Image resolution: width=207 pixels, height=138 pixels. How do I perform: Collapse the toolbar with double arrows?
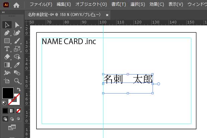tap(3, 12)
